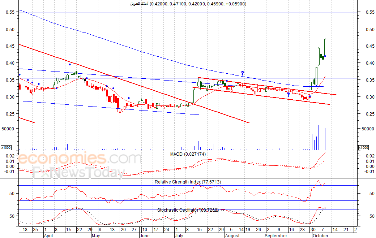This screenshot has width=376, height=238.
Task: Click the latest green candlestick near 0.47
Action: tap(325, 47)
